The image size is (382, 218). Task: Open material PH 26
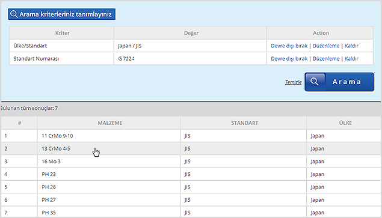pos(49,187)
